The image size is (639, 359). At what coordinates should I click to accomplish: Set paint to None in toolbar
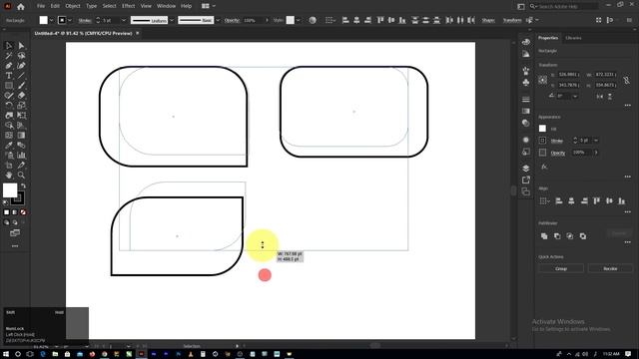(x=23, y=212)
